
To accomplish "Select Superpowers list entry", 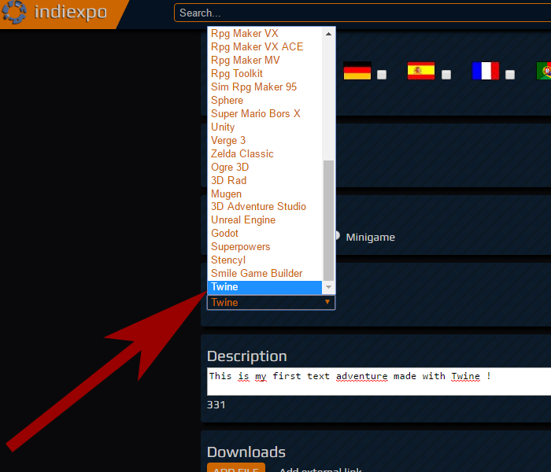I will point(264,246).
